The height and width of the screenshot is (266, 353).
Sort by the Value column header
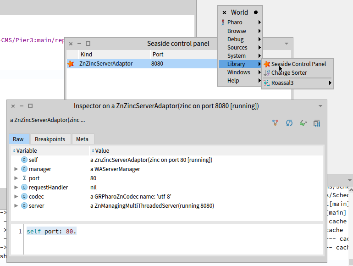click(x=206, y=151)
